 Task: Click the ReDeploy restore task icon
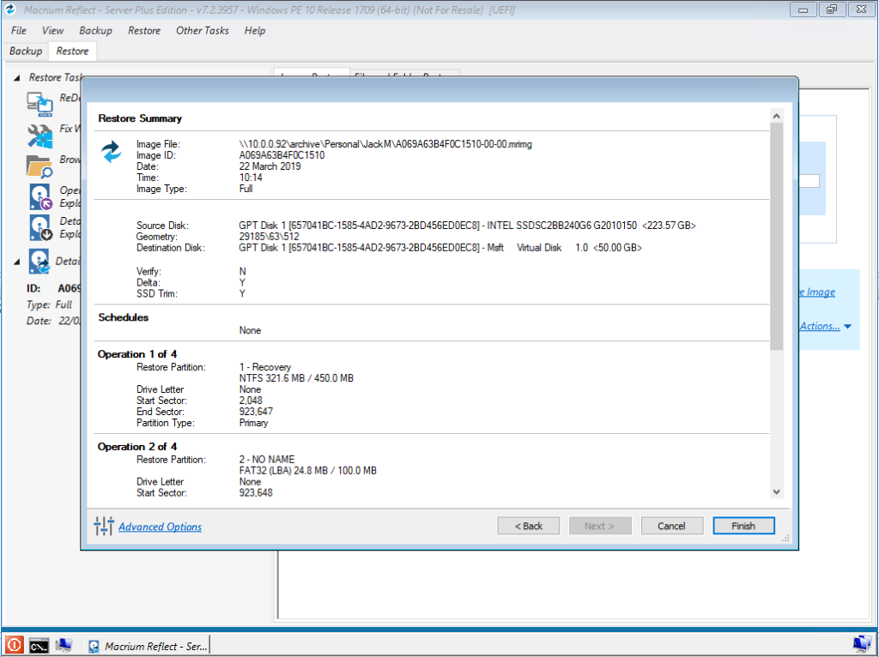point(39,103)
